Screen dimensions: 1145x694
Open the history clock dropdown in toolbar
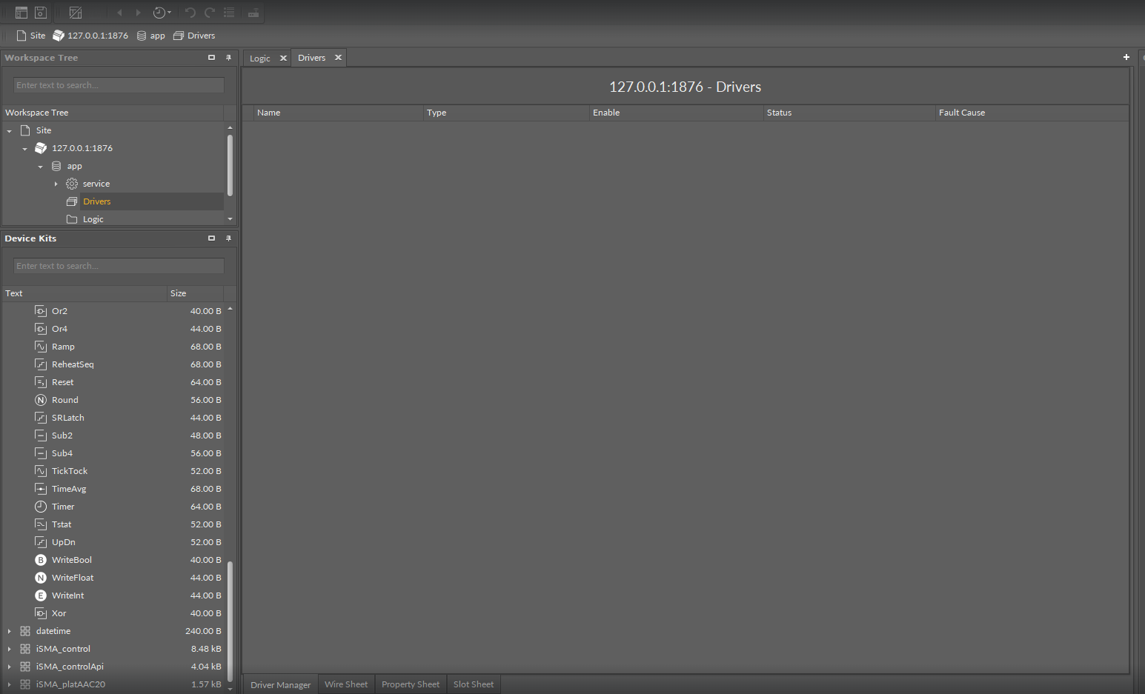(162, 13)
